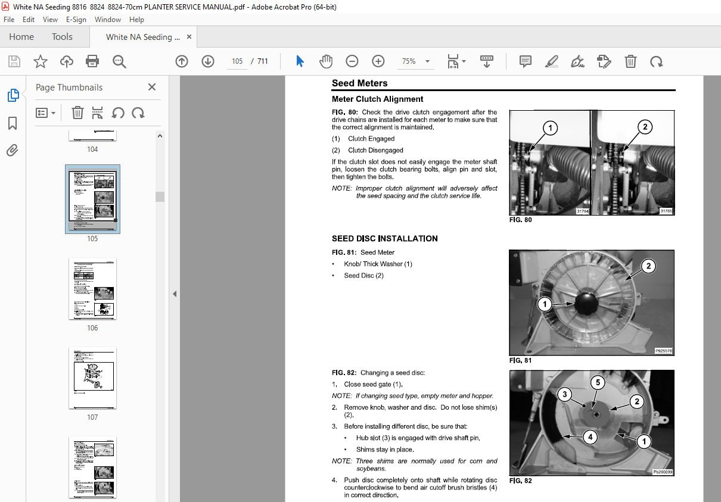Open the File menu
The height and width of the screenshot is (502, 721).
click(x=9, y=20)
